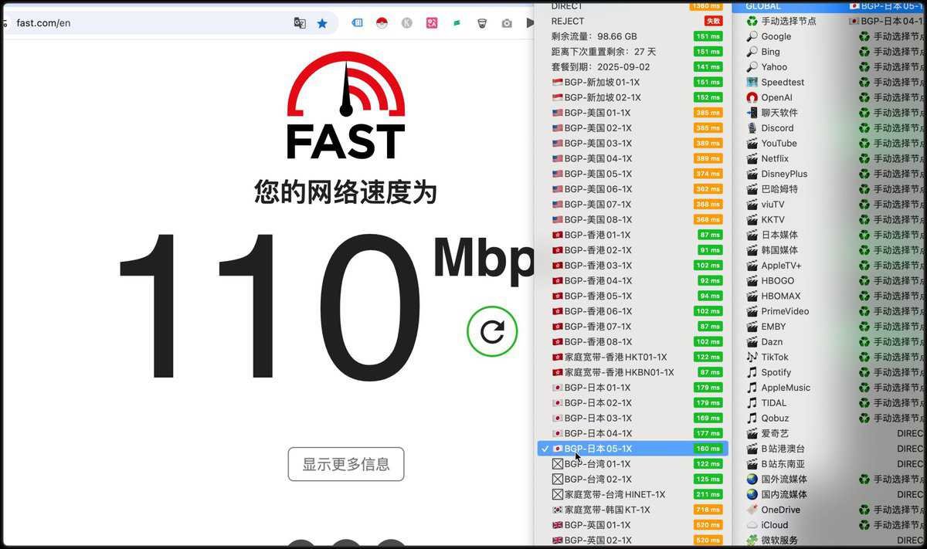Select the Netflix proxy group
This screenshot has width=927, height=549.
[x=775, y=158]
